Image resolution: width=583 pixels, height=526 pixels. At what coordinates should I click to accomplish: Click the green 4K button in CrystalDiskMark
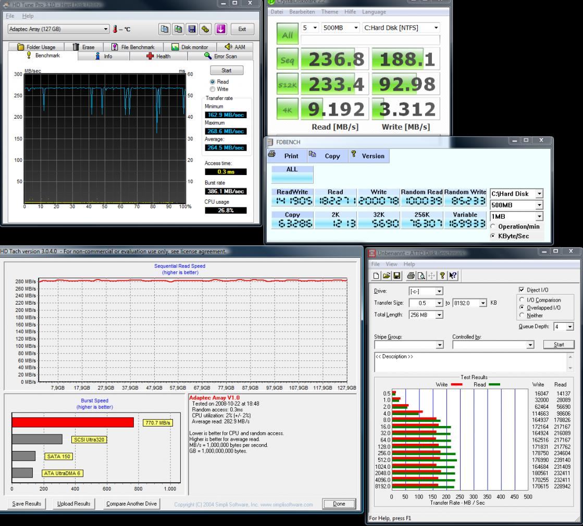tap(288, 109)
